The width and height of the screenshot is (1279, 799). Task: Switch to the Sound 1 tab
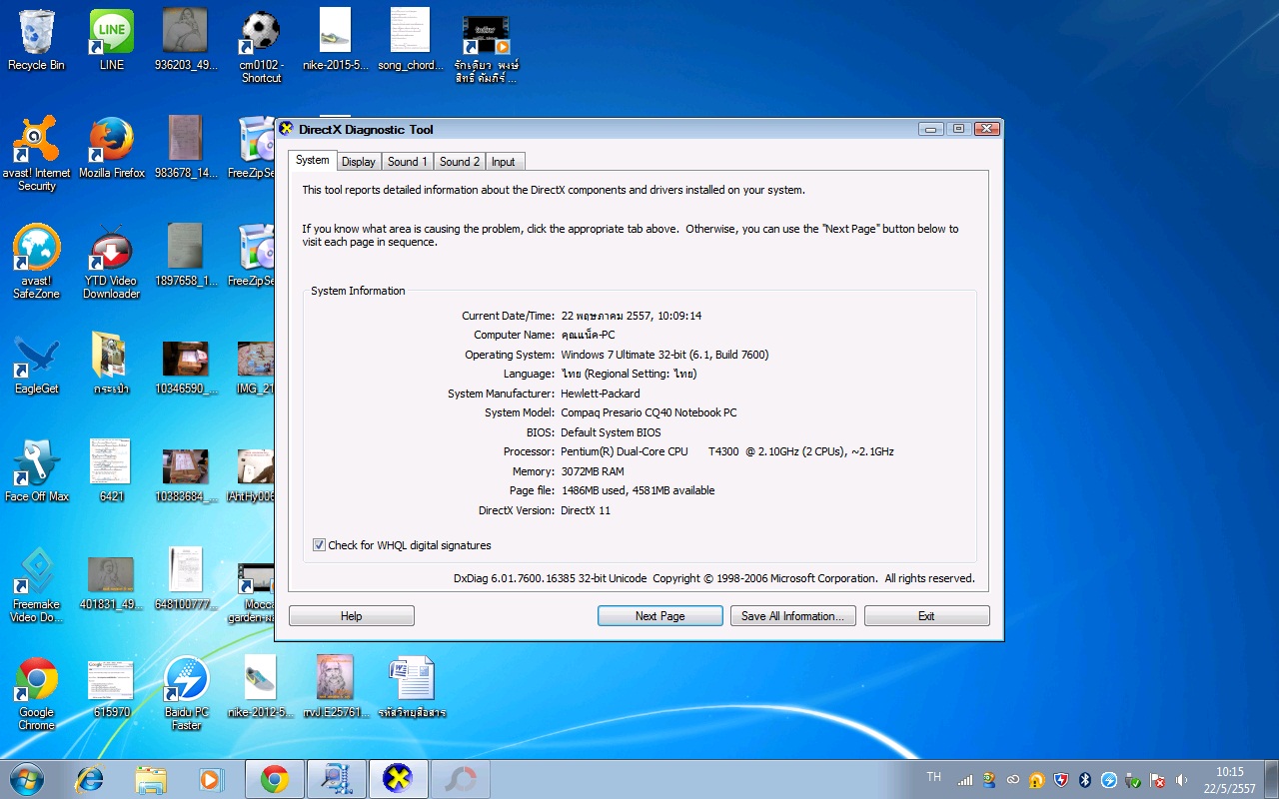point(407,162)
